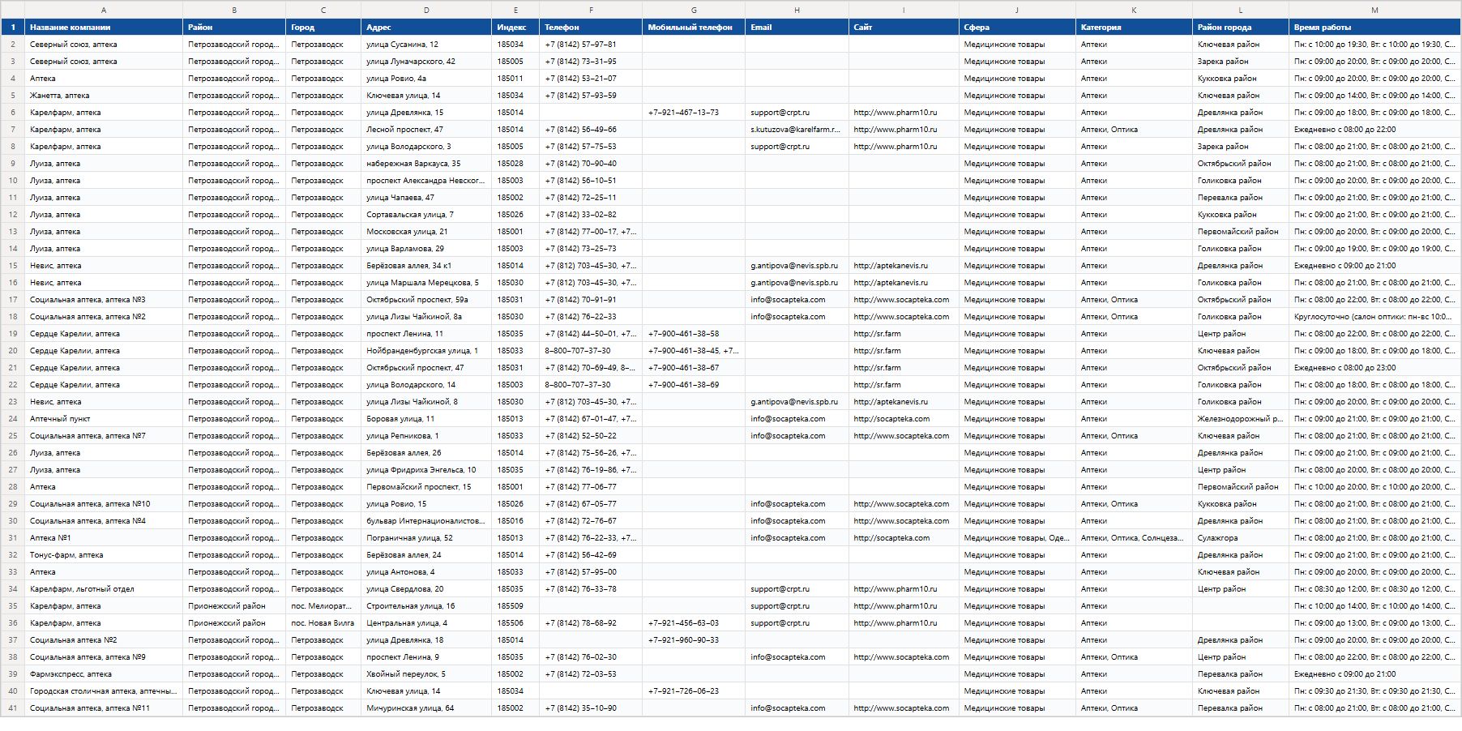Select phone '+7 (8142) 35–10–90'
1462x731 pixels.
tap(591, 708)
